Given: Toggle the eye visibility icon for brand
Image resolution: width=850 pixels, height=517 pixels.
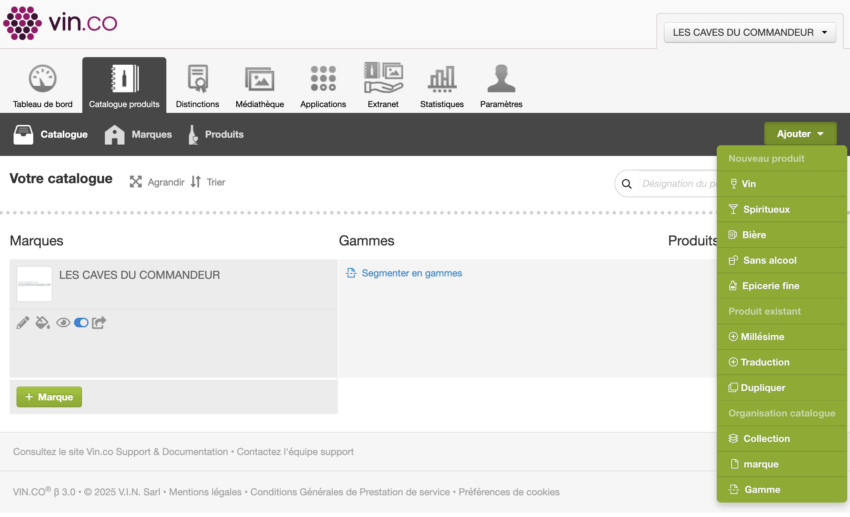Looking at the screenshot, I should point(63,323).
